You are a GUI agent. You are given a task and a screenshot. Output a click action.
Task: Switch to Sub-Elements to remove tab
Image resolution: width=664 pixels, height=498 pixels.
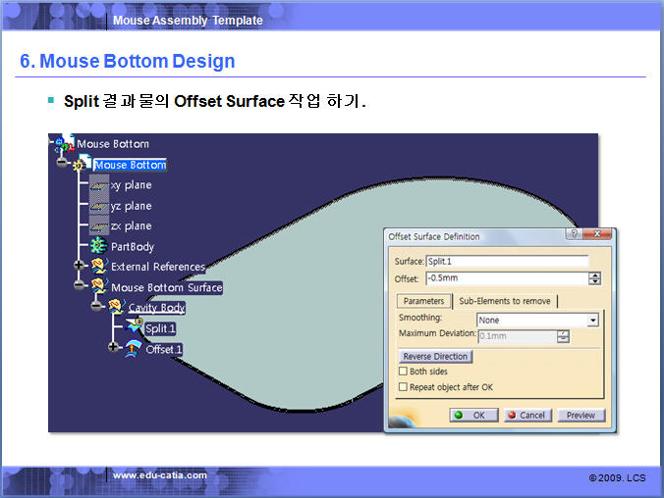pos(506,301)
